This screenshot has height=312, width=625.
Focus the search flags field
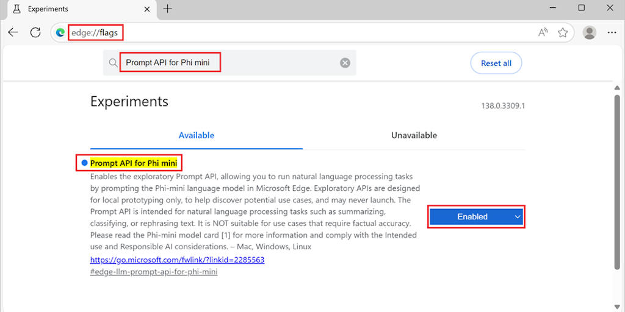point(229,63)
